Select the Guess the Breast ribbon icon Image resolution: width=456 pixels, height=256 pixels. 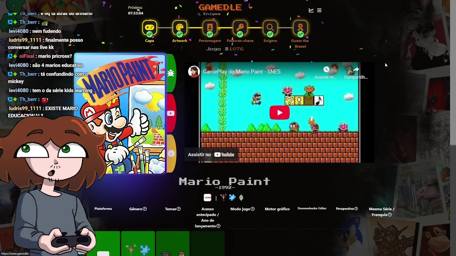[300, 27]
